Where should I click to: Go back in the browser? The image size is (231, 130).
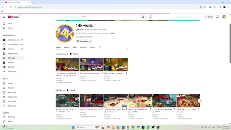point(3,7)
